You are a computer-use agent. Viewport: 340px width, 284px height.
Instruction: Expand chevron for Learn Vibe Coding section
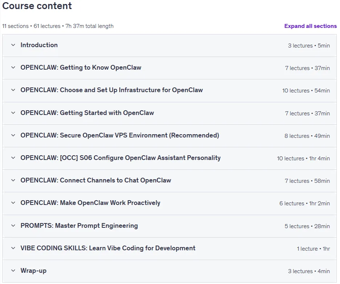coord(13,248)
